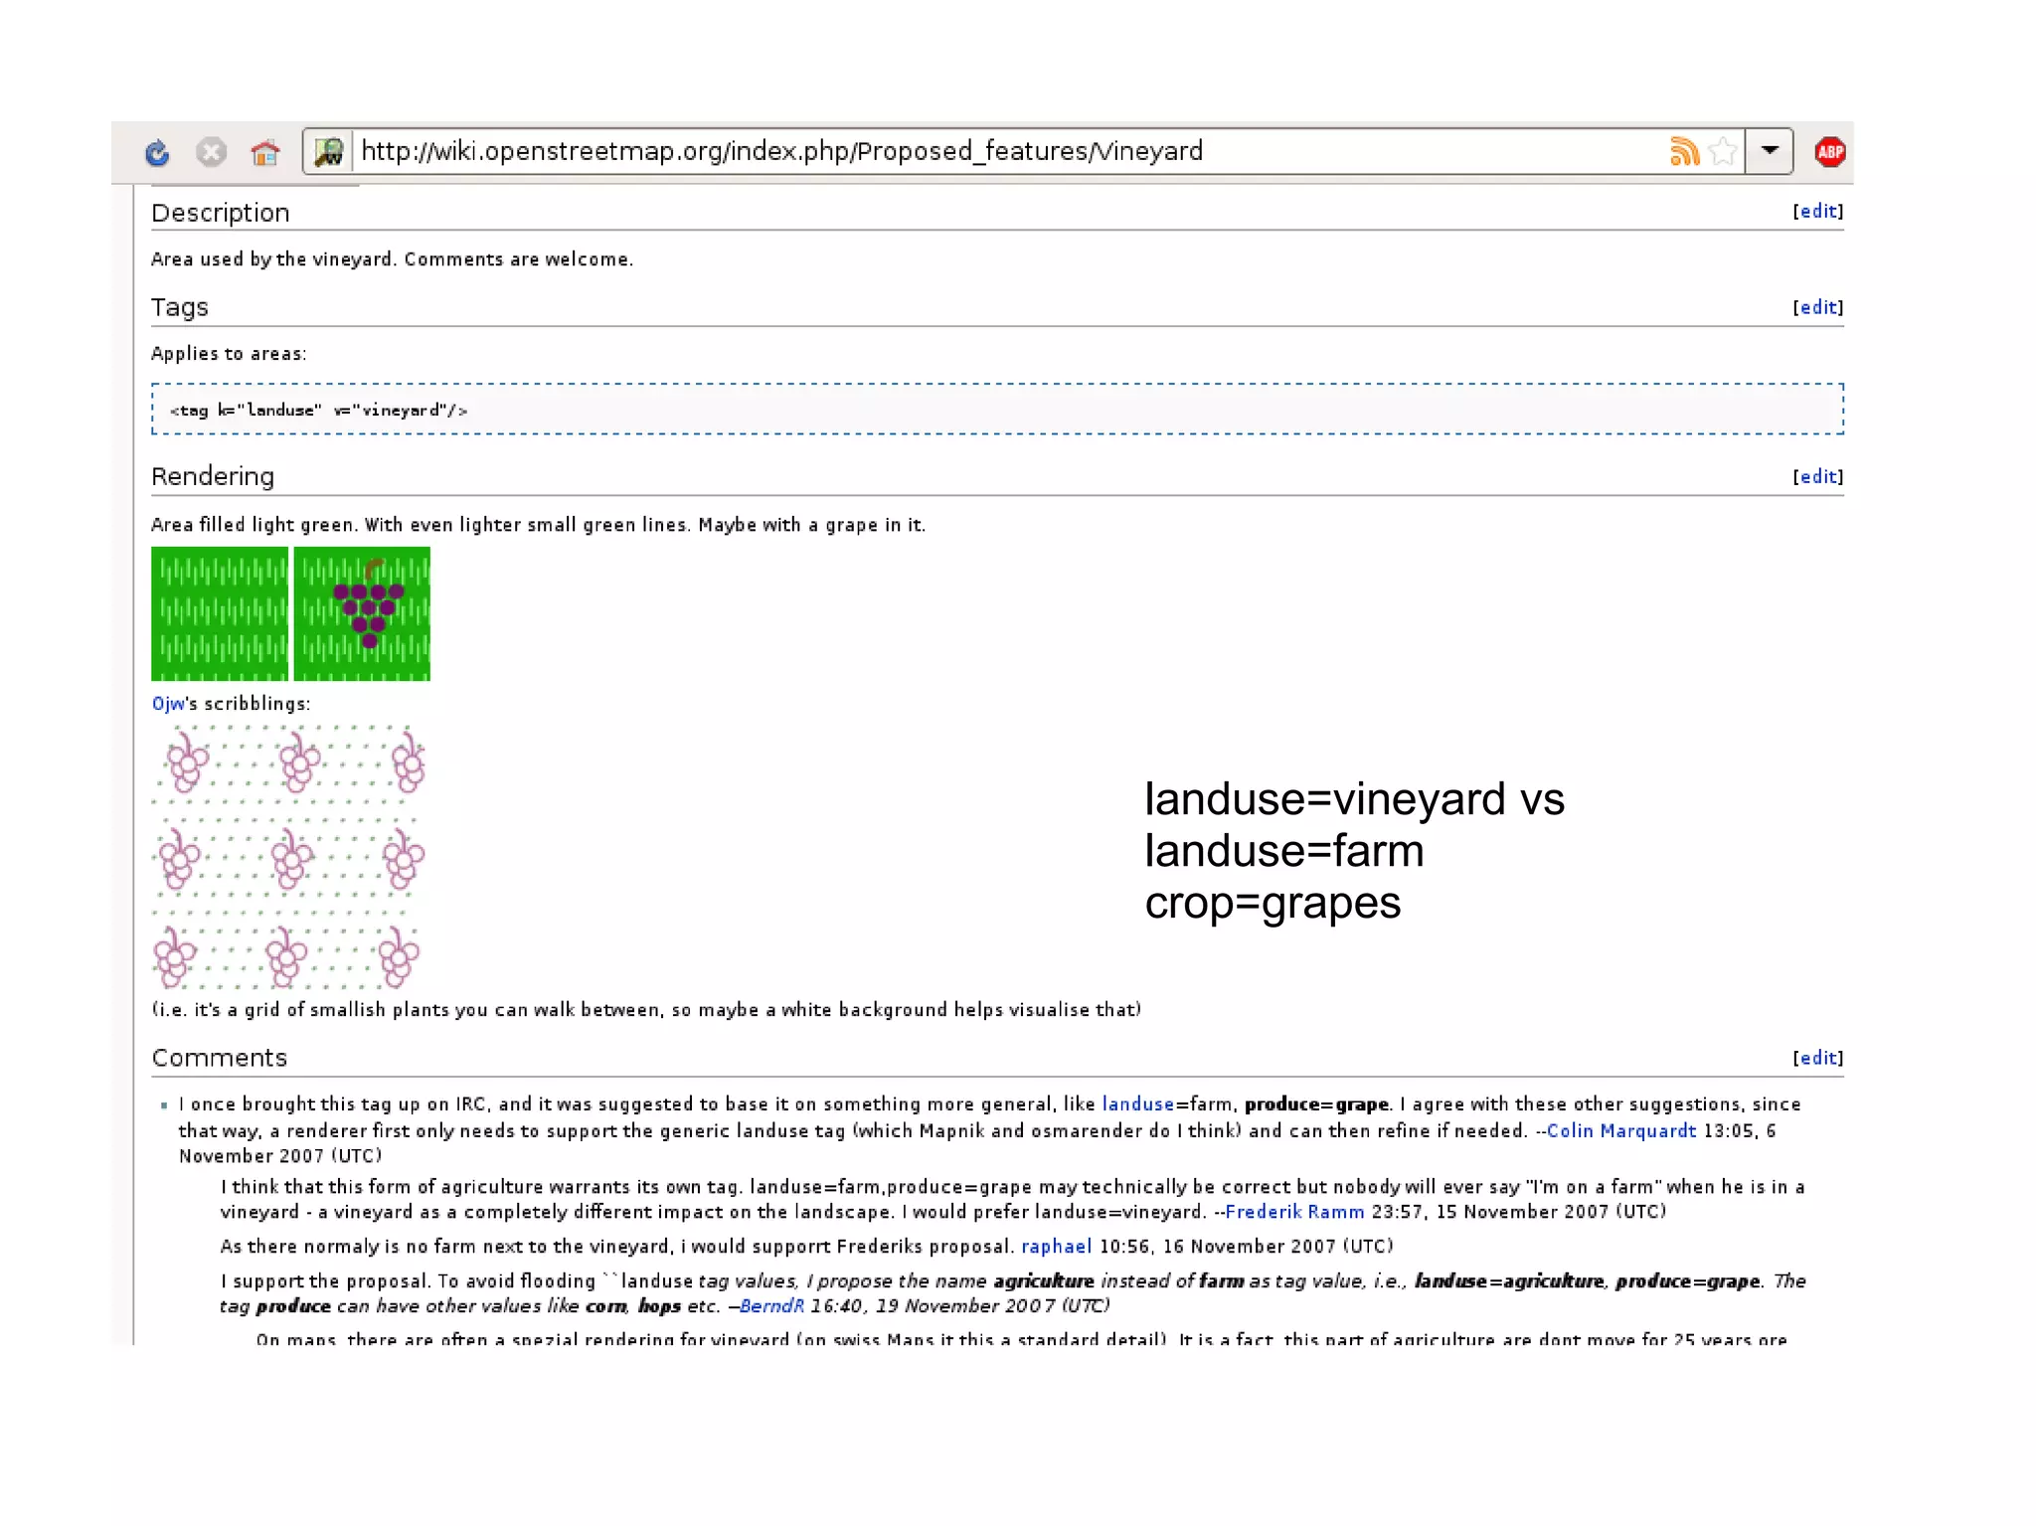Expand the address bar history dropdown
The image size is (2036, 1526).
[1770, 151]
